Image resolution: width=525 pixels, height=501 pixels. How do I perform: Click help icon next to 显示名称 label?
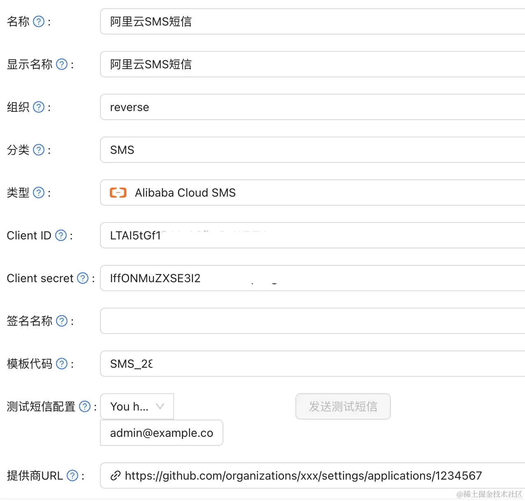[x=62, y=64]
